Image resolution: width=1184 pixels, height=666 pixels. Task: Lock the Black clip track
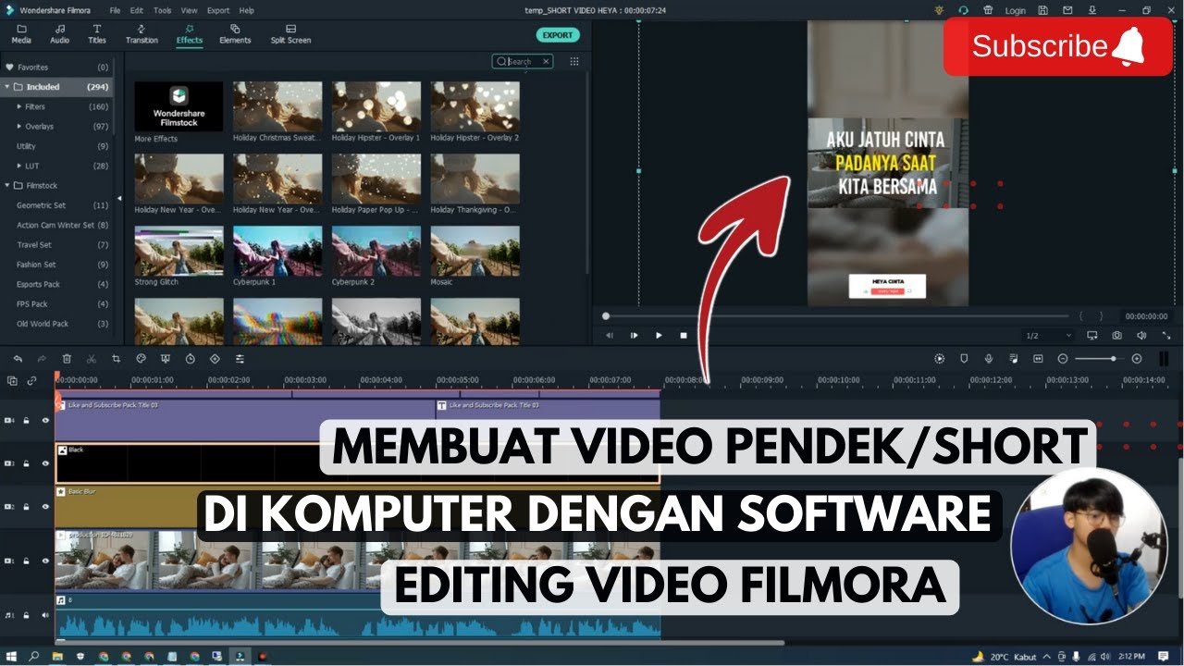click(27, 463)
